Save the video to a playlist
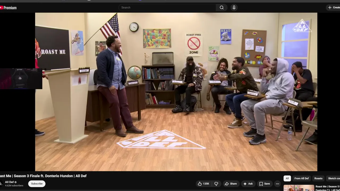The height and width of the screenshot is (191, 340). tap(264, 184)
